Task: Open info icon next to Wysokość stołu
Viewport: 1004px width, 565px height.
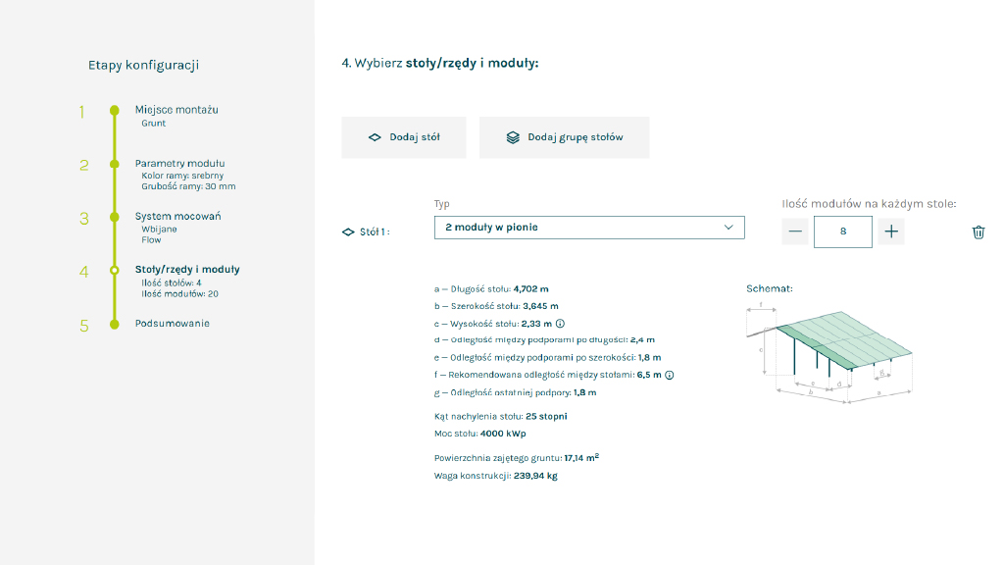Action: (560, 324)
